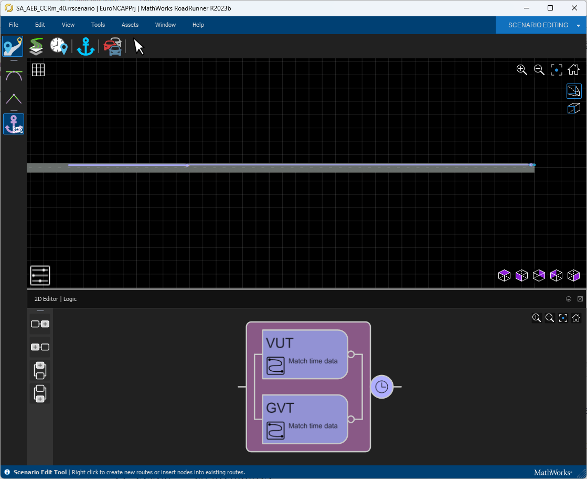Zoom in on the 3D scene viewport
The width and height of the screenshot is (587, 479).
pyautogui.click(x=521, y=70)
